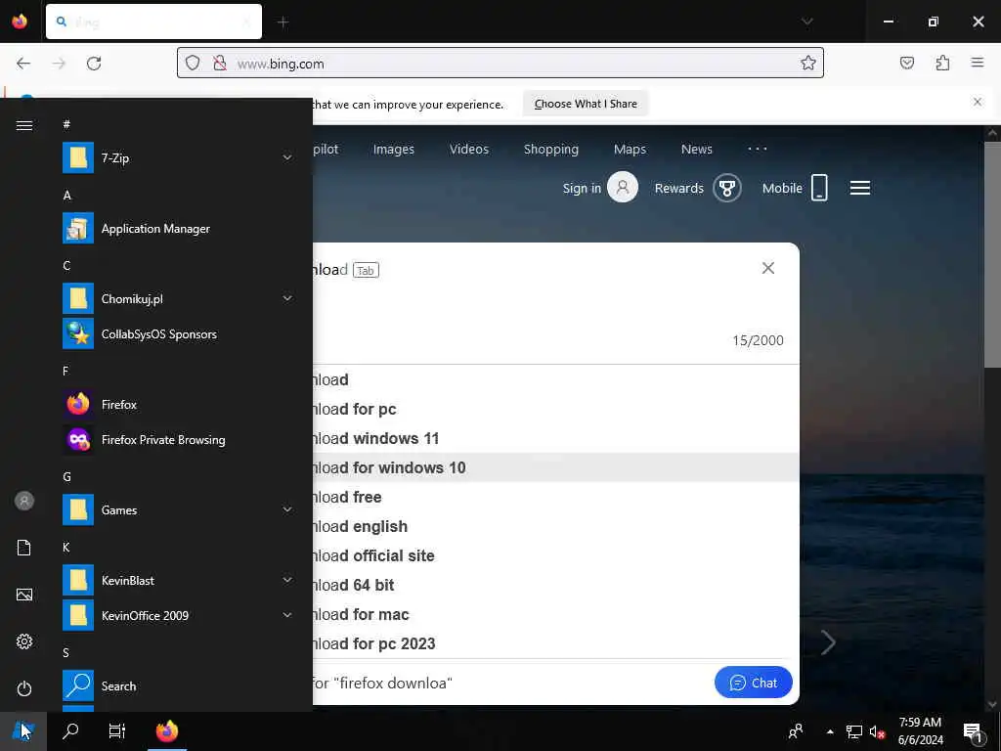Expand the KevinOffice 2009 chevron

pyautogui.click(x=287, y=615)
